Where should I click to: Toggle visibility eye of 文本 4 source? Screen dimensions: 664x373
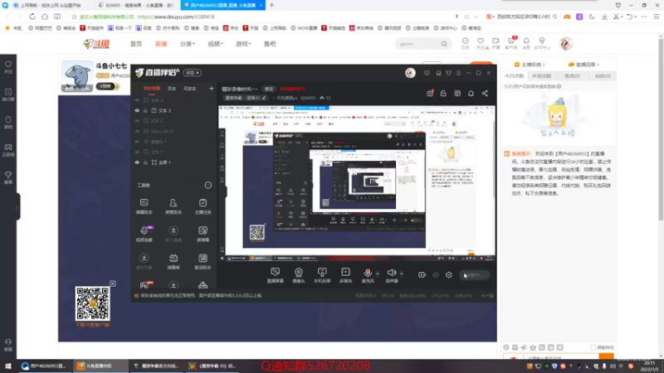(x=137, y=100)
